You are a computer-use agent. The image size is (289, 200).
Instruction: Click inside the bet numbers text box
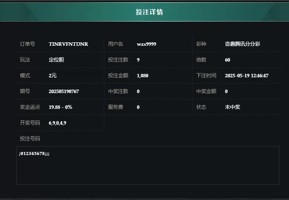pos(148,165)
